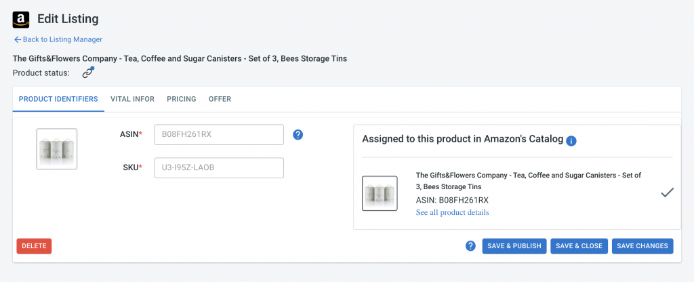Click Save & Publish button
Image resolution: width=694 pixels, height=282 pixels.
[514, 246]
